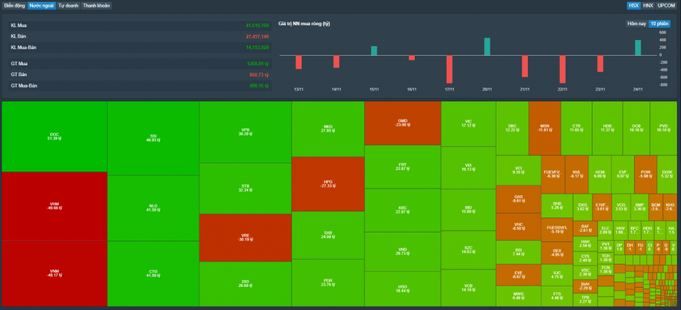Open the HPG -27.33 tỷ tile
Image resolution: width=681 pixels, height=310 pixels.
click(328, 184)
